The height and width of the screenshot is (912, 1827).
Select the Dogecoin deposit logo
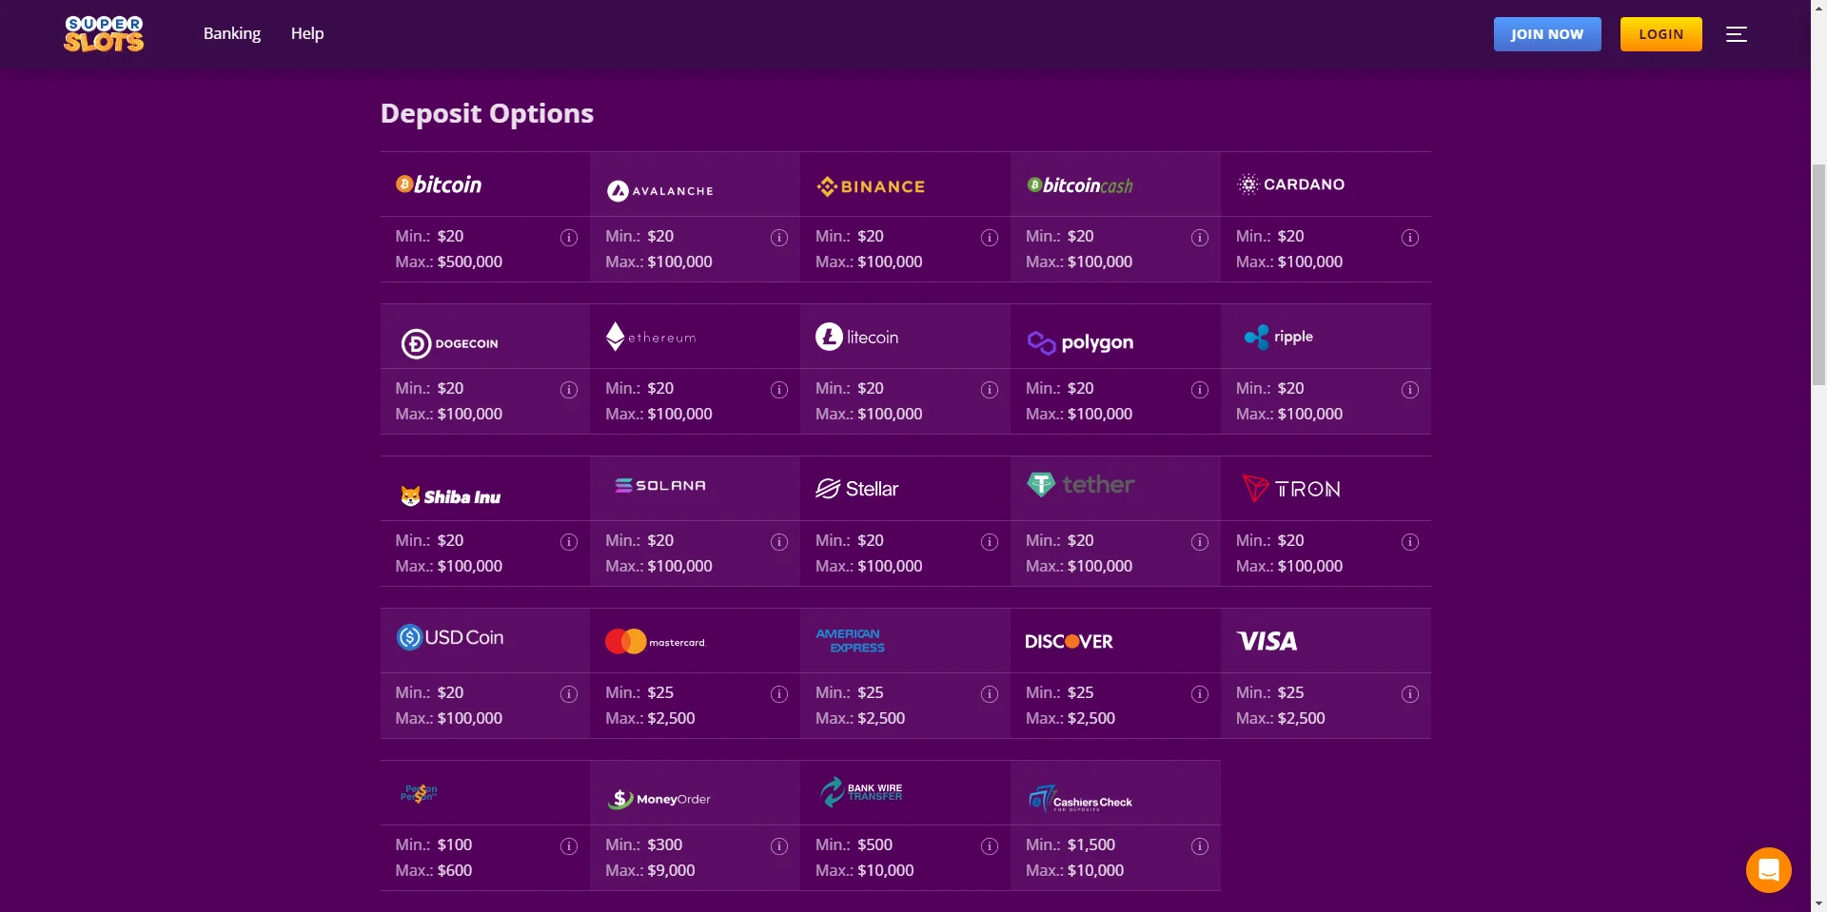[x=449, y=343]
